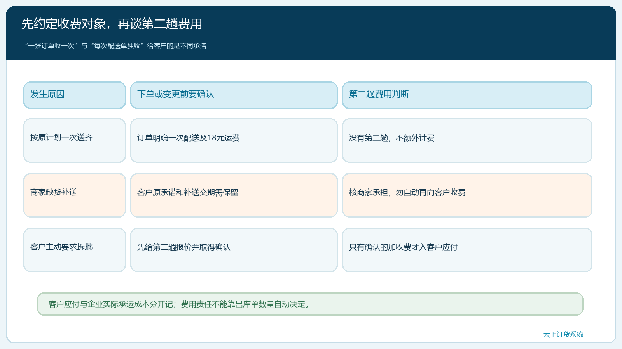This screenshot has width=622, height=349.
Task: Select the 订单明确一次配送及18元运费 cell
Action: pos(234,140)
